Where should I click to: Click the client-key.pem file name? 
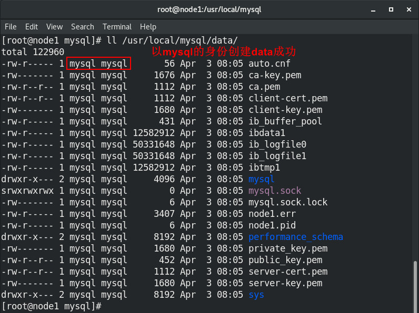(x=285, y=110)
